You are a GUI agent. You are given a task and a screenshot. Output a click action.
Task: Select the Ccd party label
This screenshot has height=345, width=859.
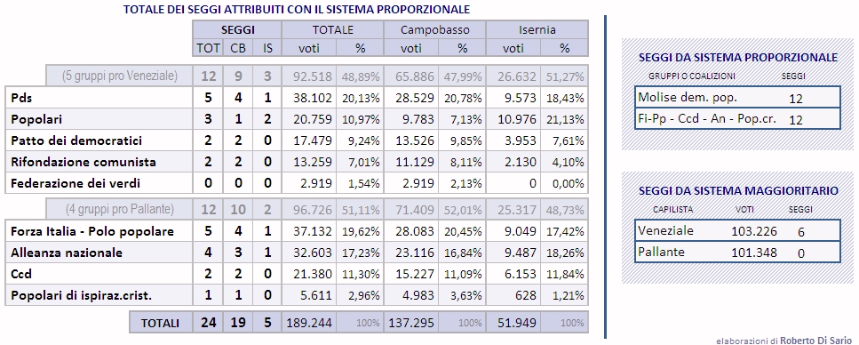point(21,274)
